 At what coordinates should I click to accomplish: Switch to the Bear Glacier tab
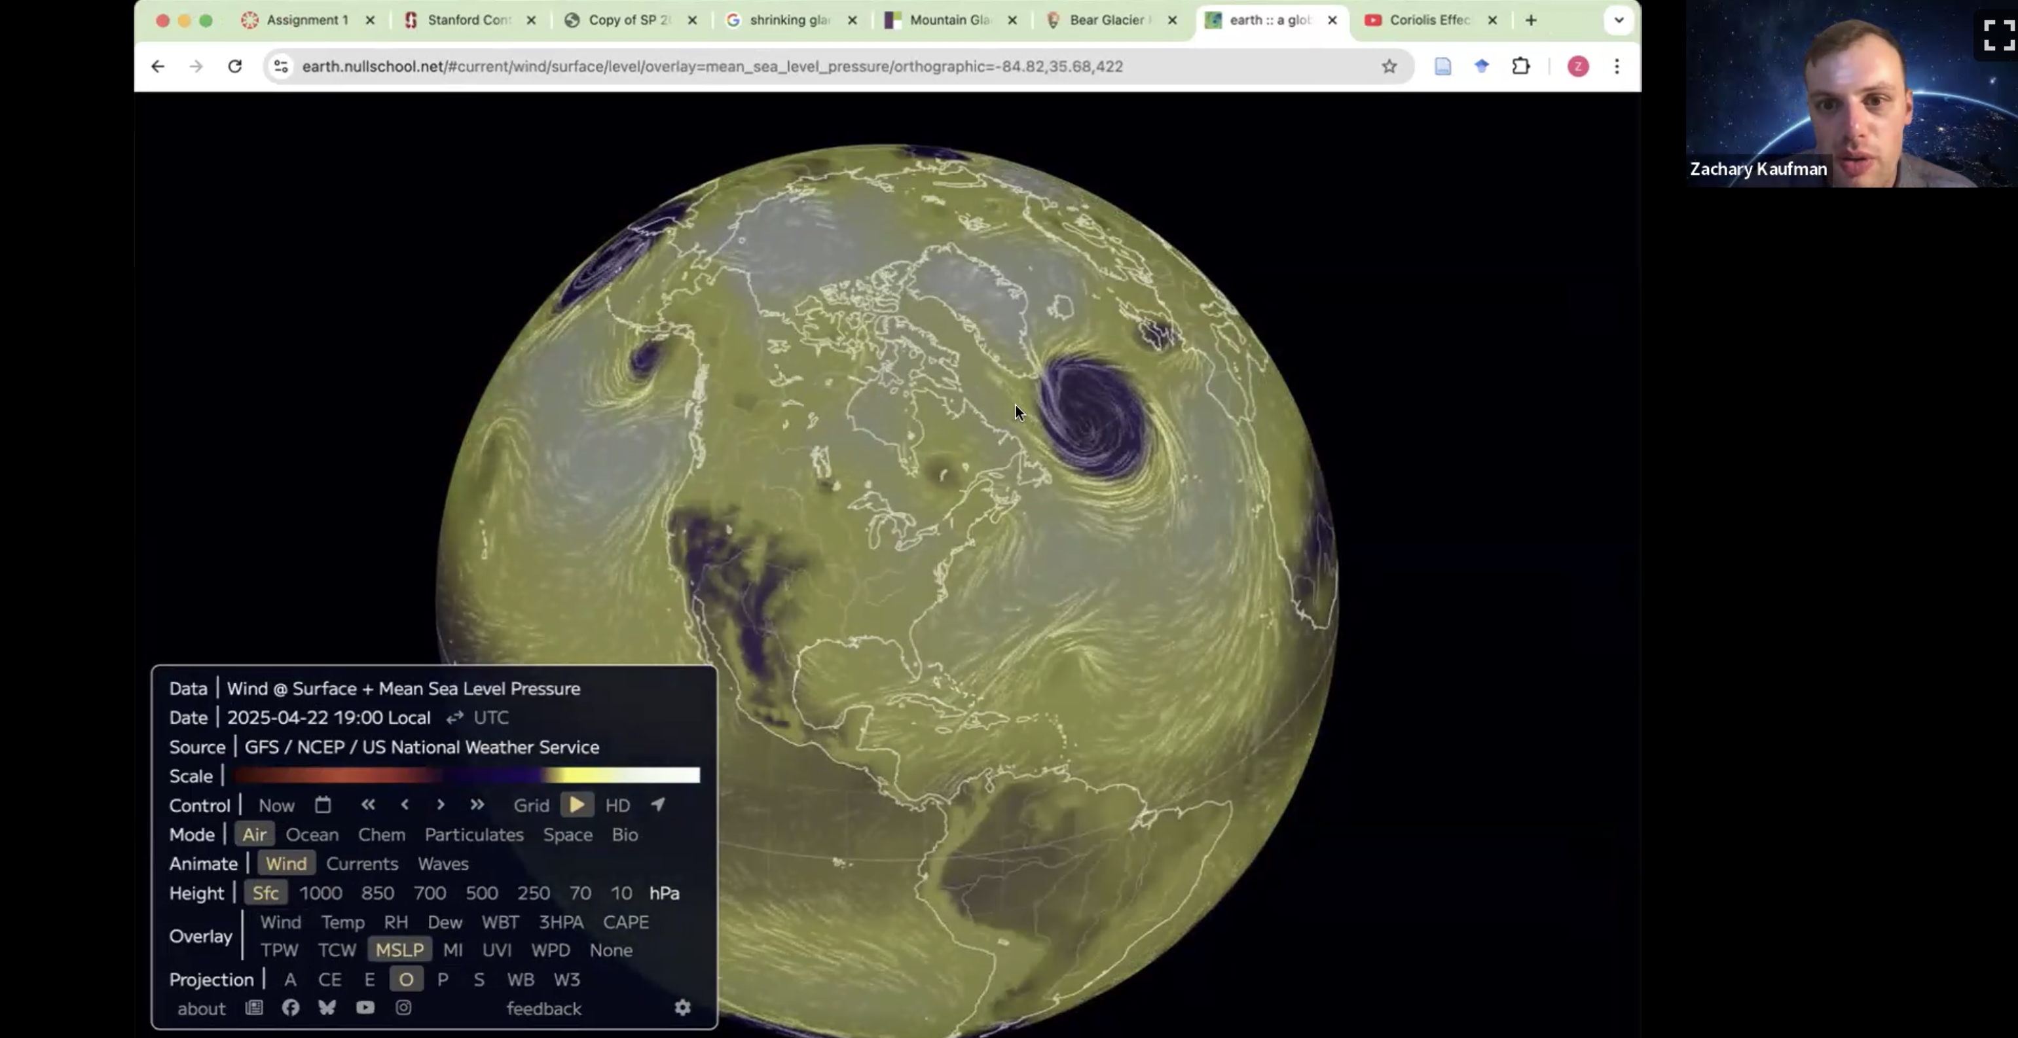pyautogui.click(x=1108, y=20)
